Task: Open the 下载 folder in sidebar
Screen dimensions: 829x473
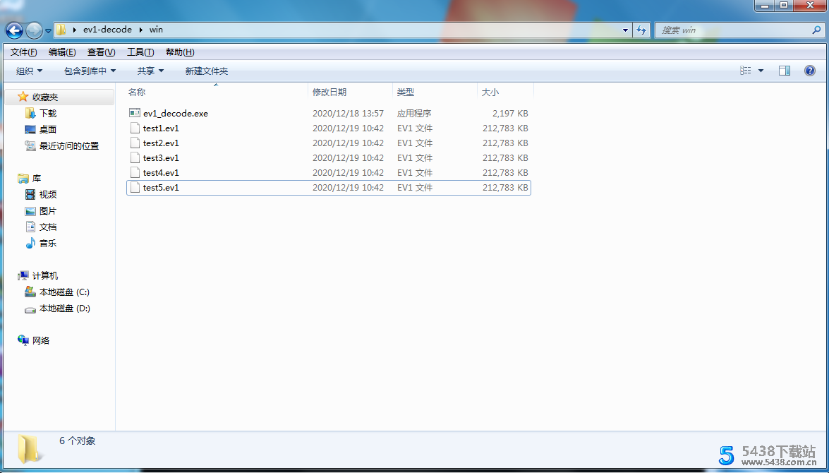Action: coord(46,112)
